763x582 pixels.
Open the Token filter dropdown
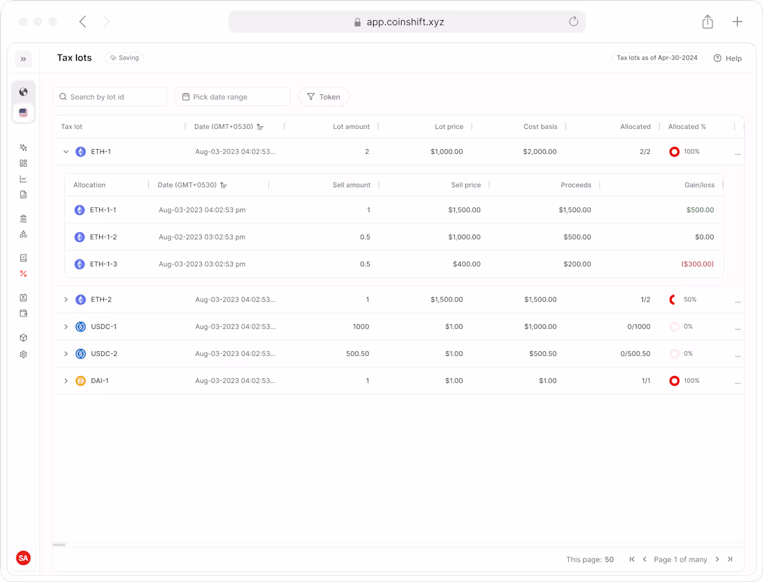(x=323, y=96)
